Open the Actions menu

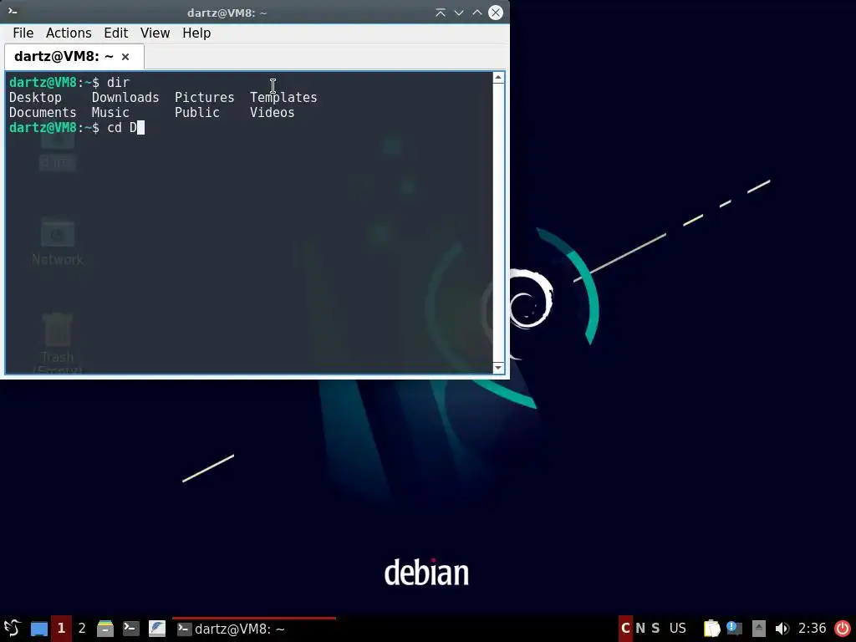pyautogui.click(x=69, y=33)
